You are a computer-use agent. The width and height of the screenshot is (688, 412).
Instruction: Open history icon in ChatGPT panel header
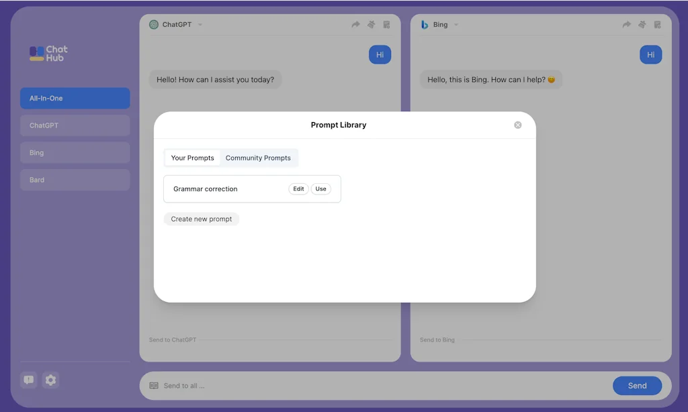pyautogui.click(x=386, y=25)
